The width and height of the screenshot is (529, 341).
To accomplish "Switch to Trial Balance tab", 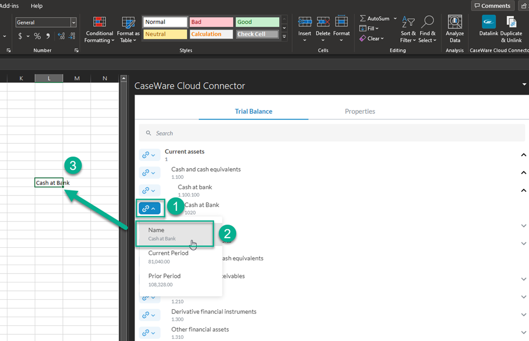I will 253,111.
